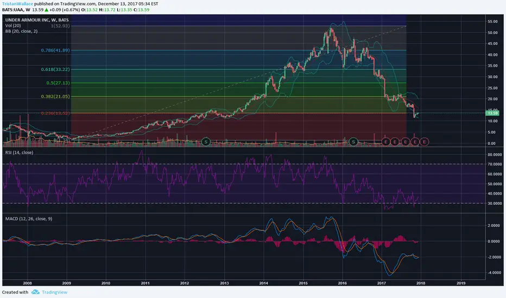Click the RSI (14, close) indicator label

click(19, 152)
